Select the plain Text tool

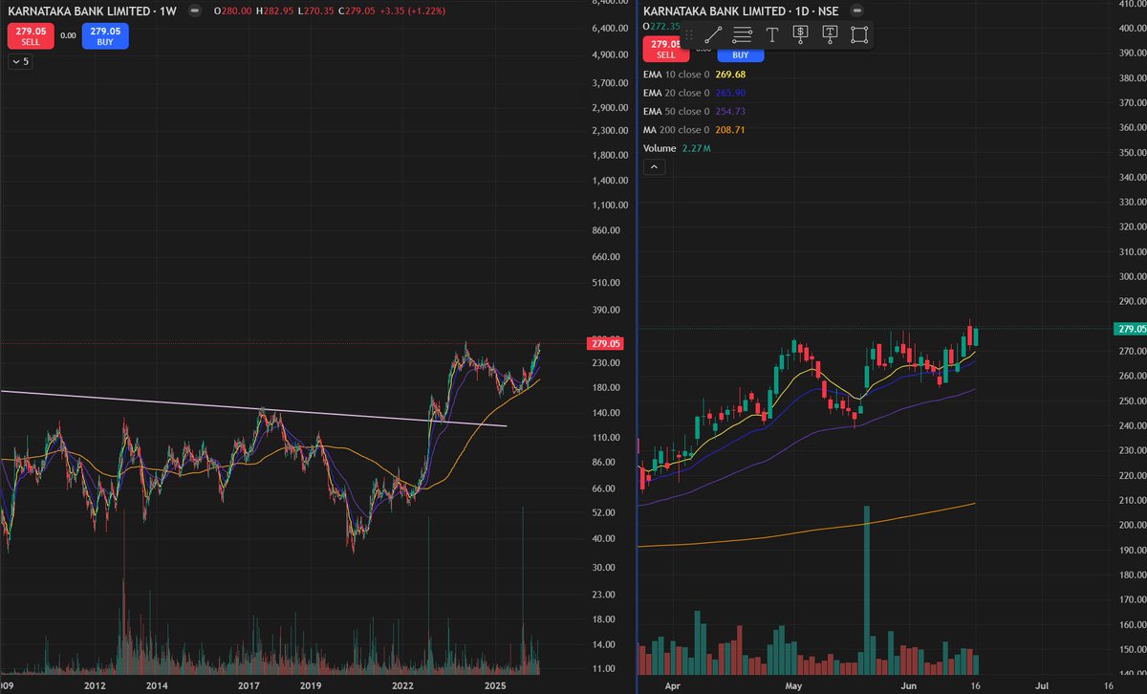772,35
